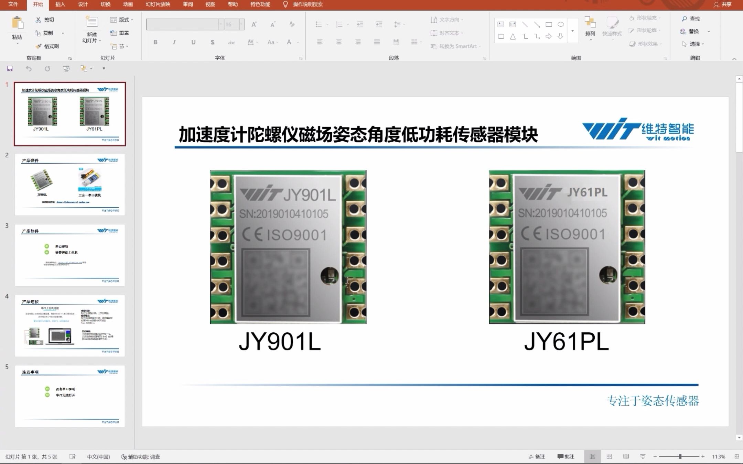Screen dimensions: 743x464
Task: Clear all formatting with the eraser icon
Action: [292, 24]
